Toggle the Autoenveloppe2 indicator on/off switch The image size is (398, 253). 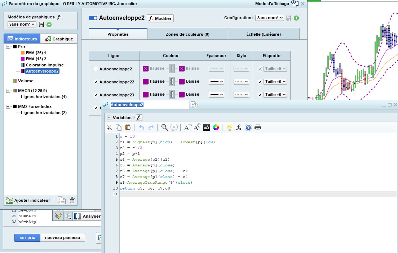[x=93, y=18]
